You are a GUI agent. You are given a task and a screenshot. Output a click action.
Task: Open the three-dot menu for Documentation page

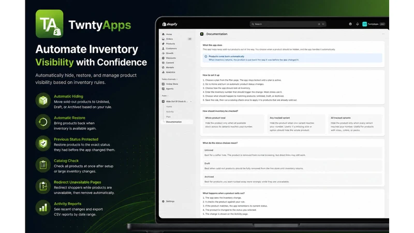[383, 34]
